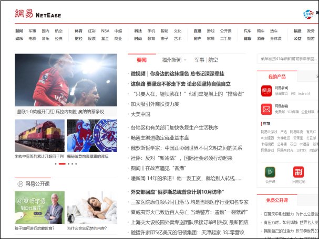Click caption 揭秘哈登炮轰莫雷的背后
This screenshot has width=319, height=239.
coord(88,156)
